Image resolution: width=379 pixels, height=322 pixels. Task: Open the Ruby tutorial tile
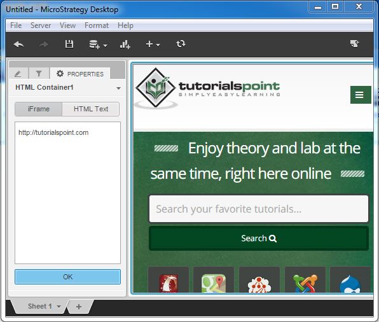(169, 280)
